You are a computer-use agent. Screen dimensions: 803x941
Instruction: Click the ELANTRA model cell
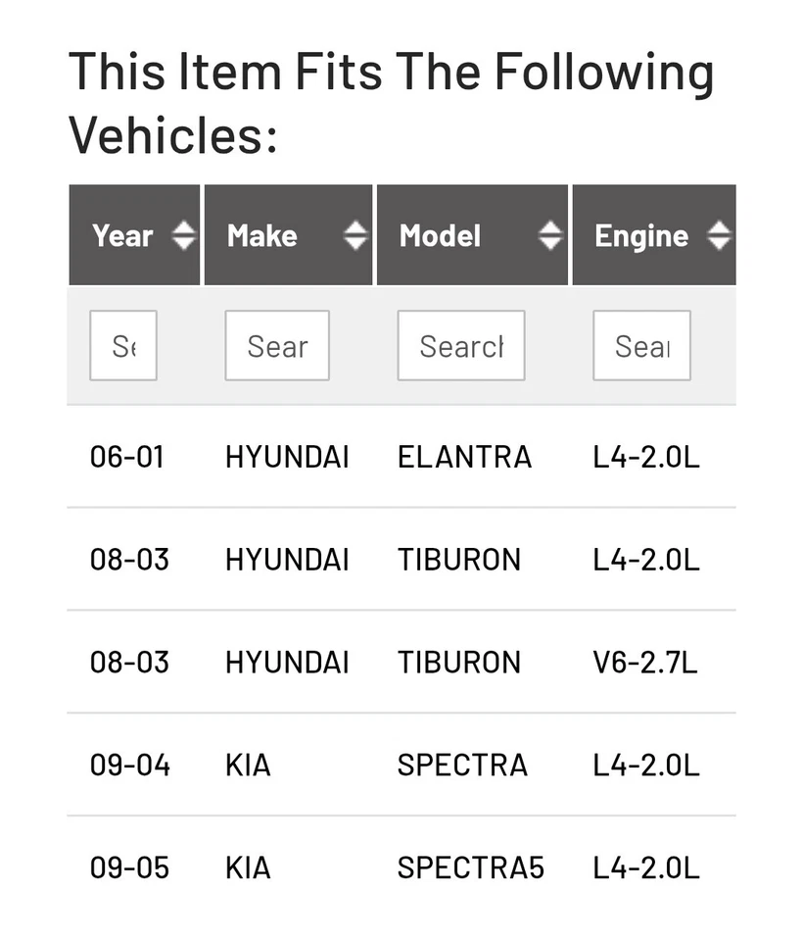(464, 457)
